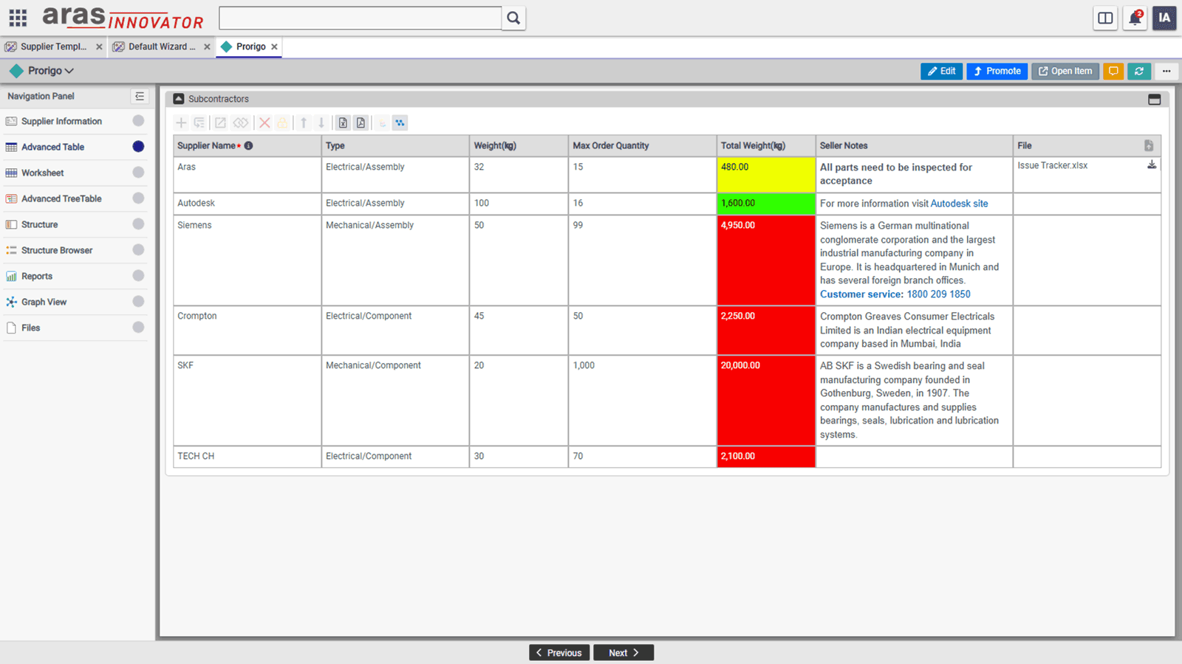Click the Open Item button
Screen dimensions: 1182x664
1065,71
